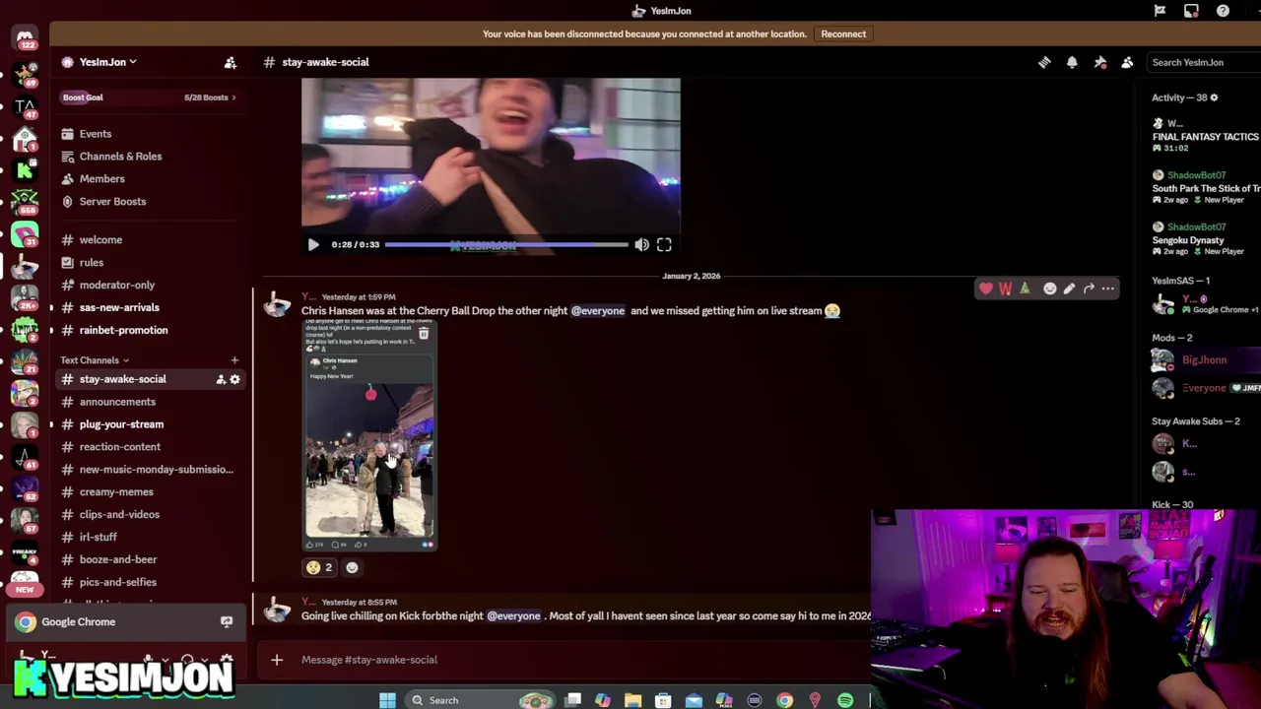Open the Windows Start menu
The width and height of the screenshot is (1261, 709).
[x=387, y=700]
